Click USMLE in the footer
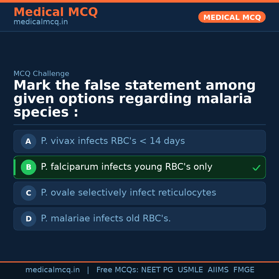Image resolution: width=279 pixels, height=279 pixels. pyautogui.click(x=190, y=270)
